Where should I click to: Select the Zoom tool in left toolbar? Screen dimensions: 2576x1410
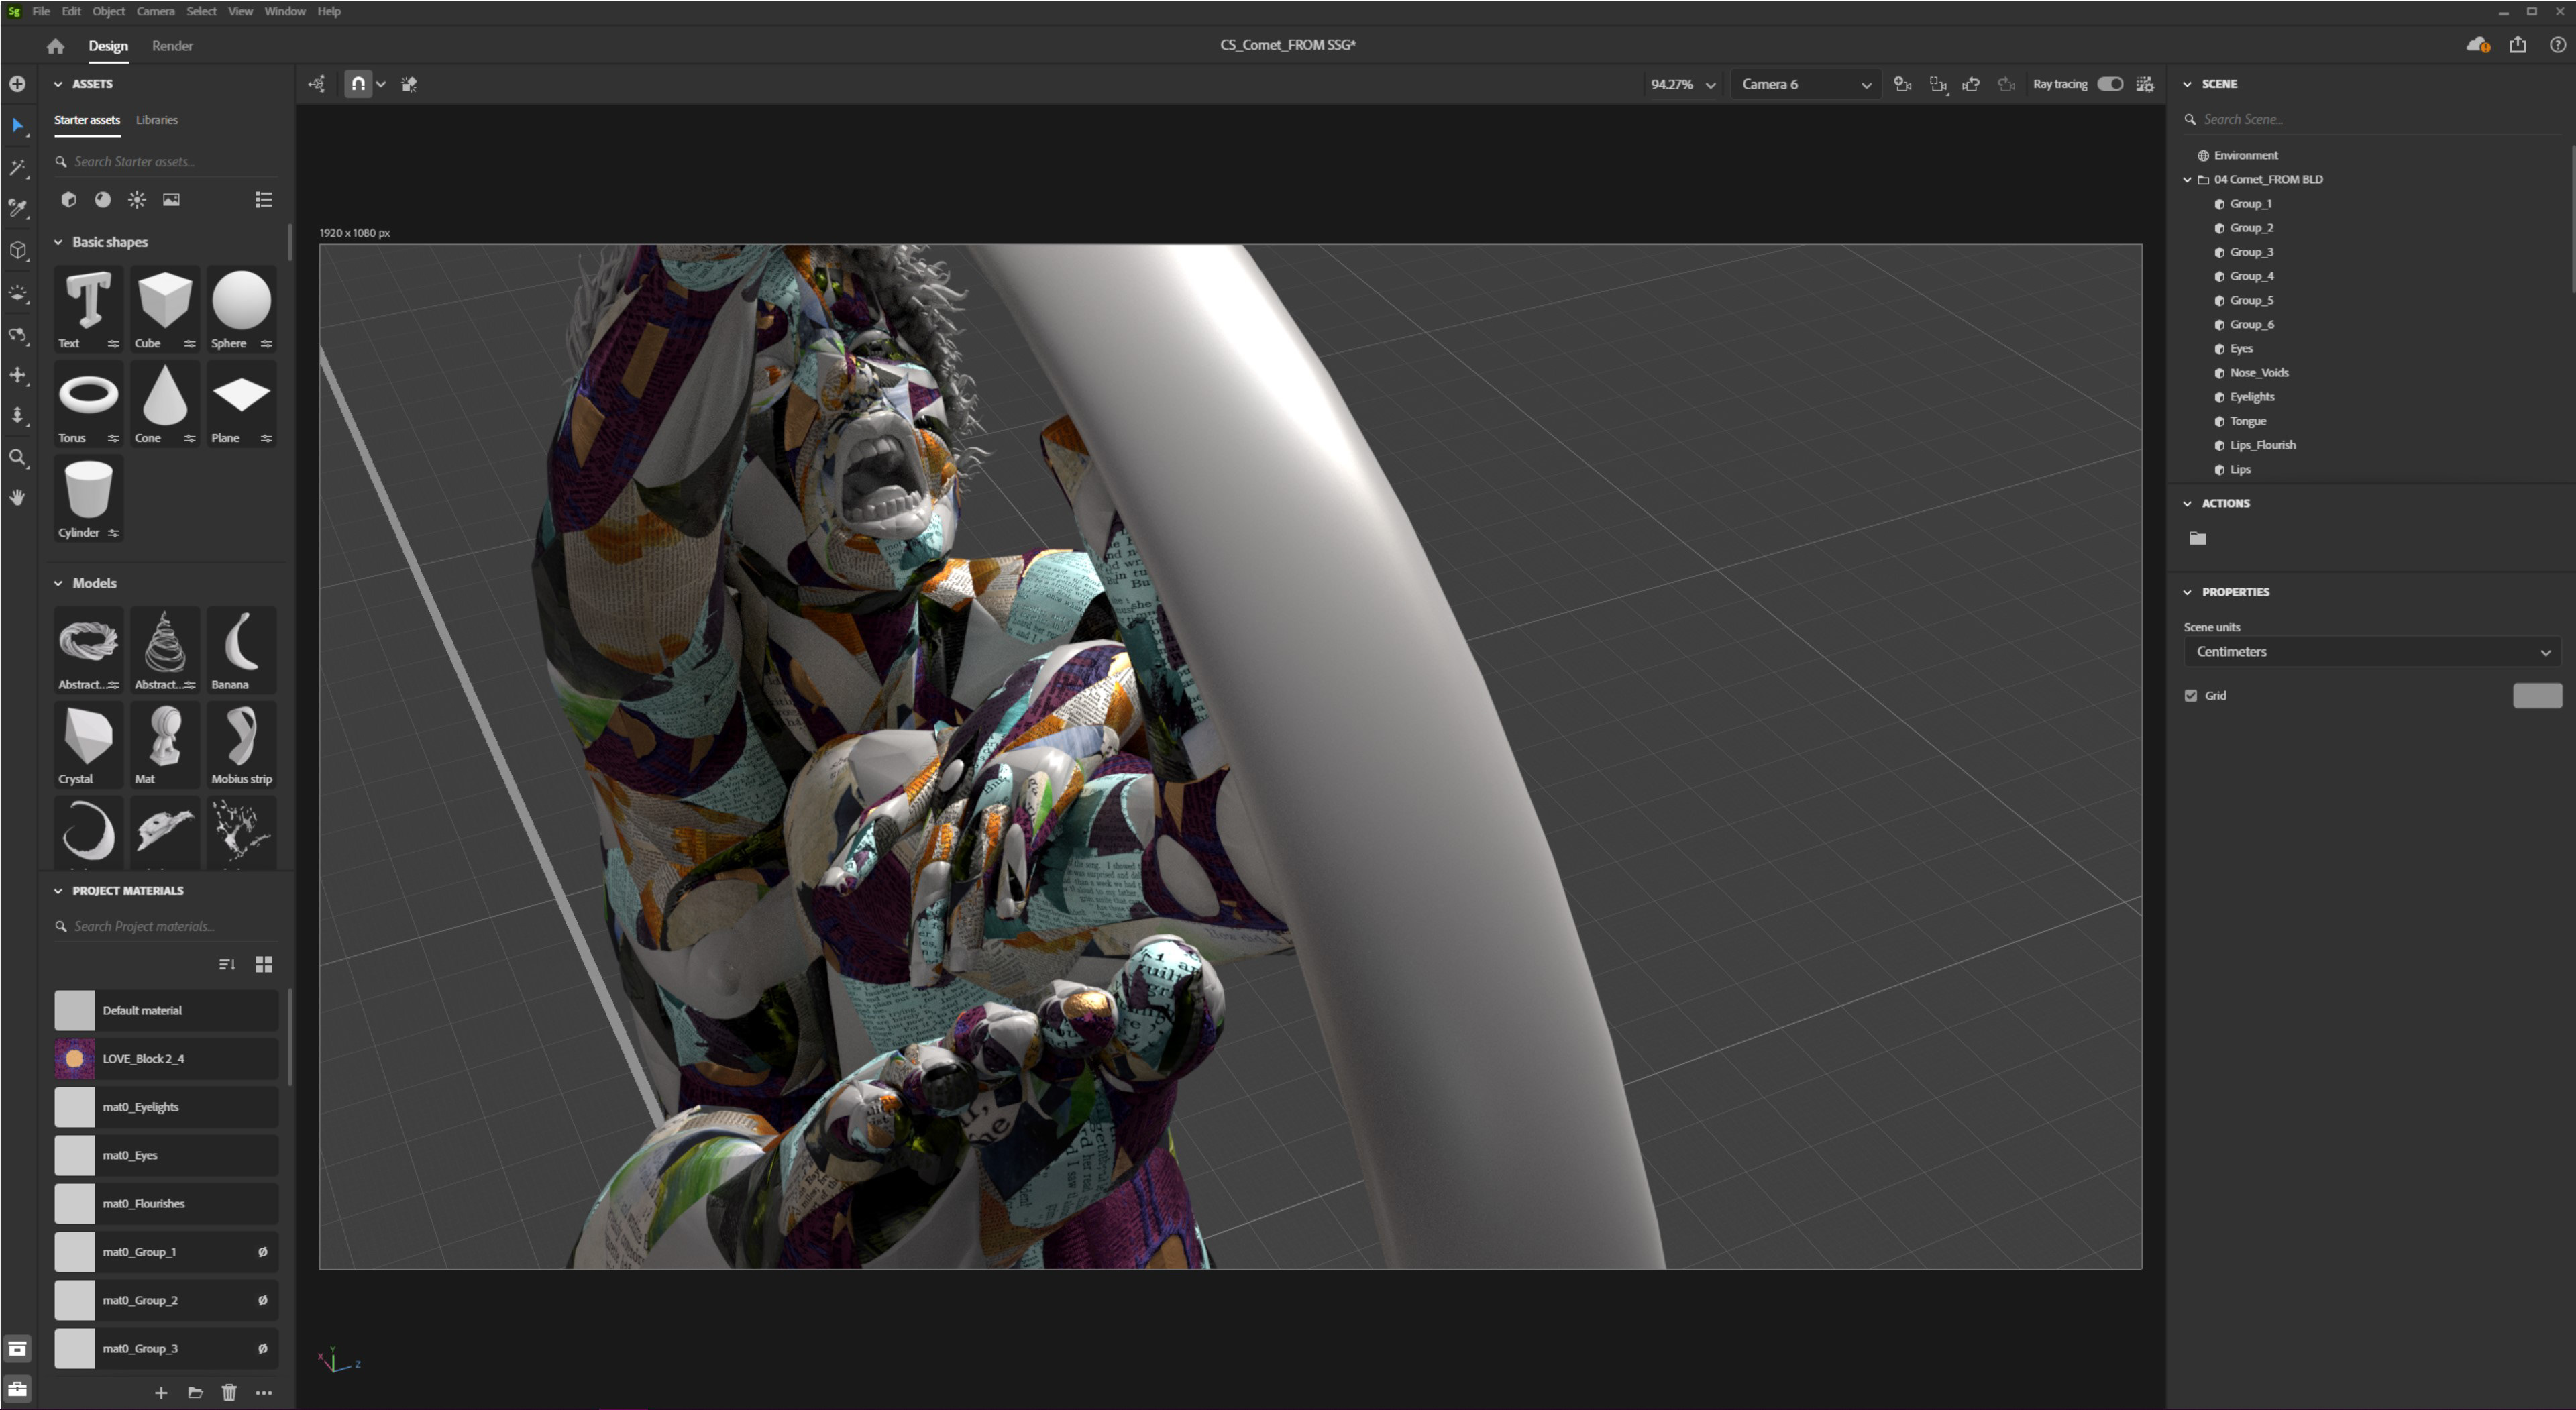point(17,458)
